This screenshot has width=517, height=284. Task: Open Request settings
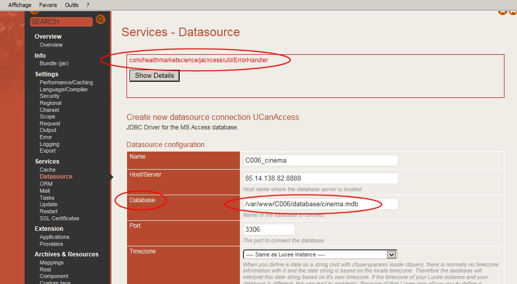click(50, 123)
